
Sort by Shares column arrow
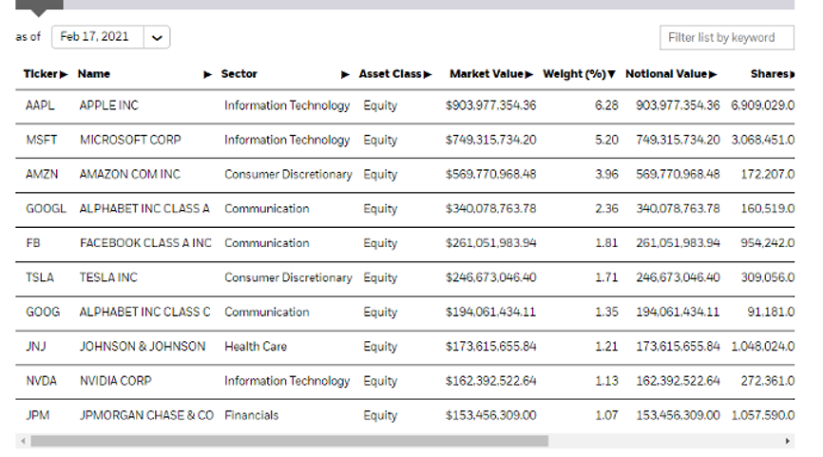point(791,74)
